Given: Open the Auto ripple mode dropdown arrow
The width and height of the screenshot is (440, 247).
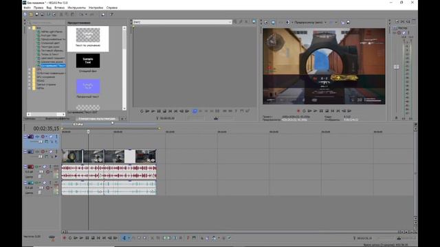Looking at the screenshot, I should click(x=219, y=238).
